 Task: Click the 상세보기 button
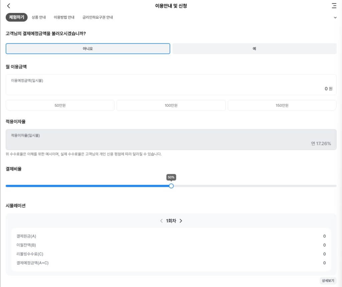328,281
